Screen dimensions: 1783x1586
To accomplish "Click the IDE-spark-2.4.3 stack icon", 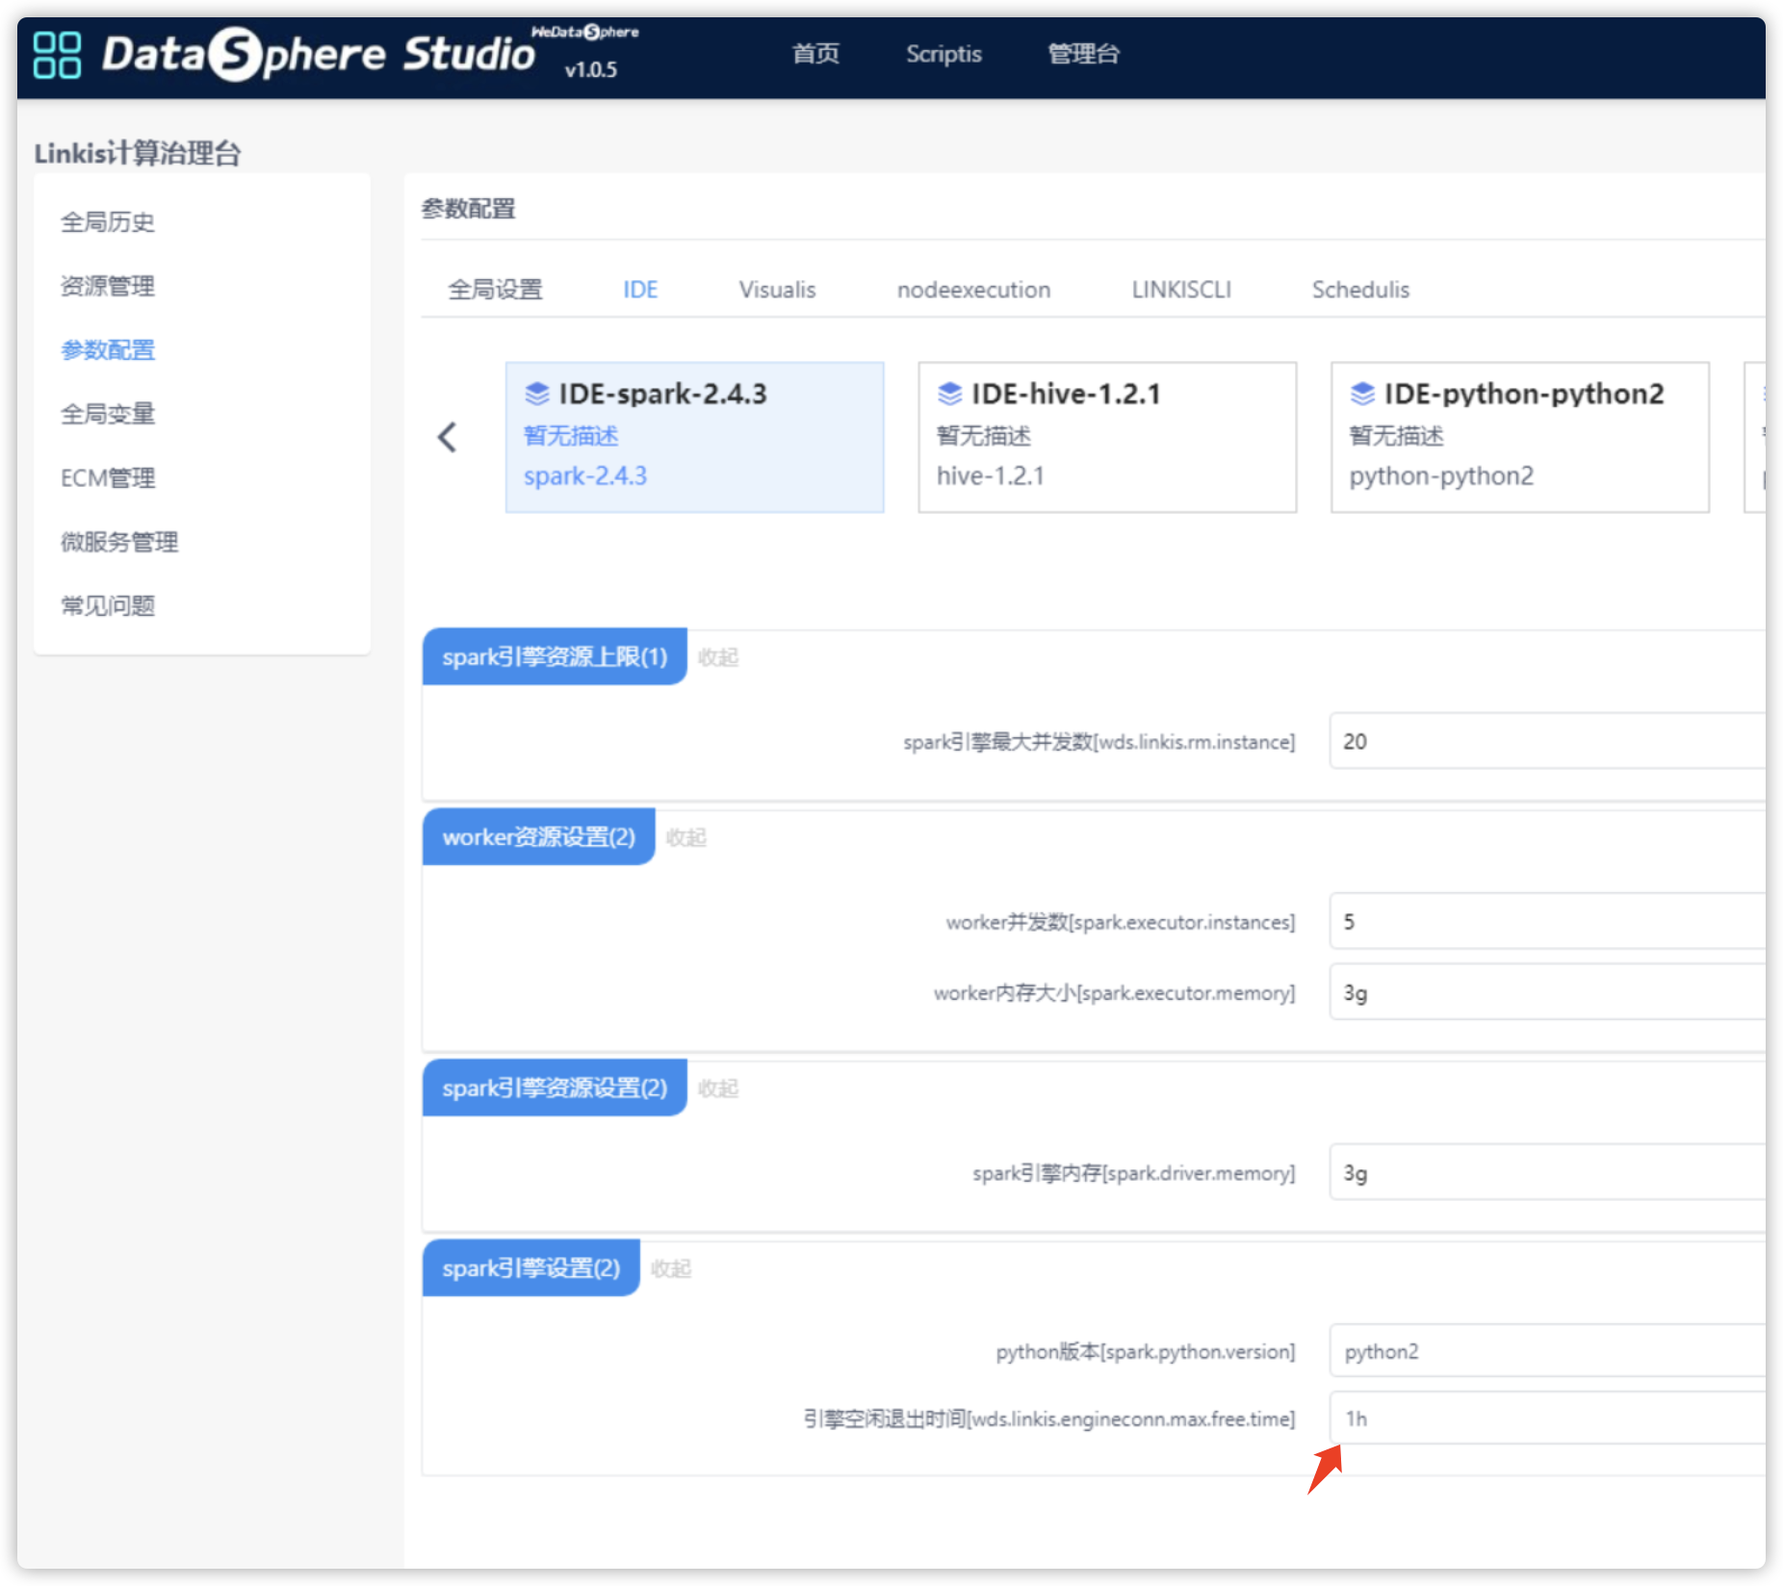I will (x=536, y=394).
